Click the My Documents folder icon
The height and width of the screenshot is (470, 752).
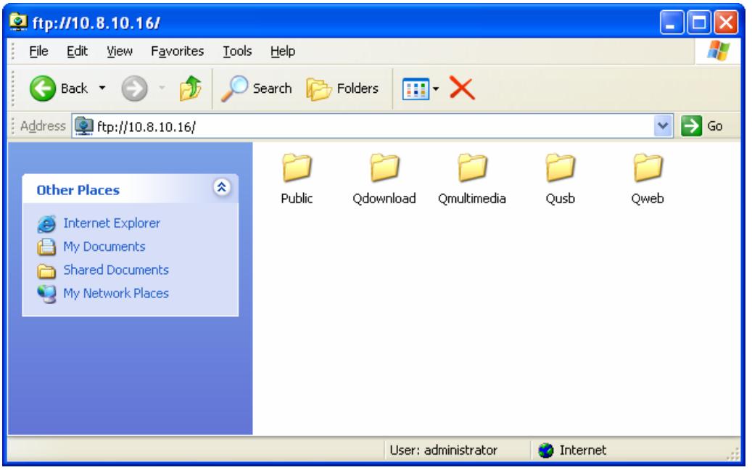[x=46, y=247]
